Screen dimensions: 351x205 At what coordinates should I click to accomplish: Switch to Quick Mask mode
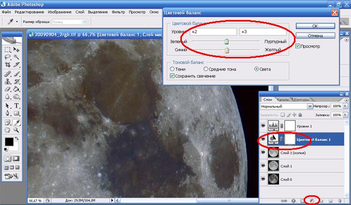(16, 158)
